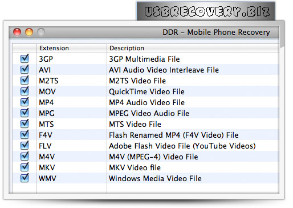Toggle the AVI file type checkbox
The height and width of the screenshot is (208, 293).
point(25,70)
